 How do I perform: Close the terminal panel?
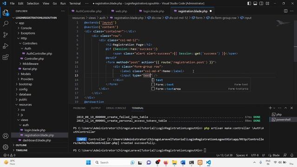pyautogui.click(x=292, y=108)
